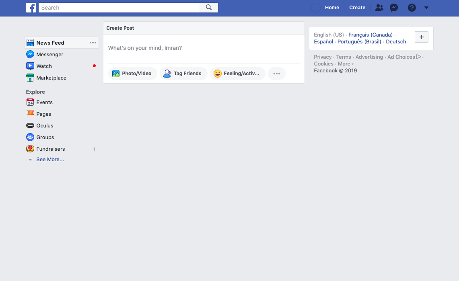The image size is (459, 281).
Task: Click the profile avatar in top bar
Action: [x=315, y=8]
